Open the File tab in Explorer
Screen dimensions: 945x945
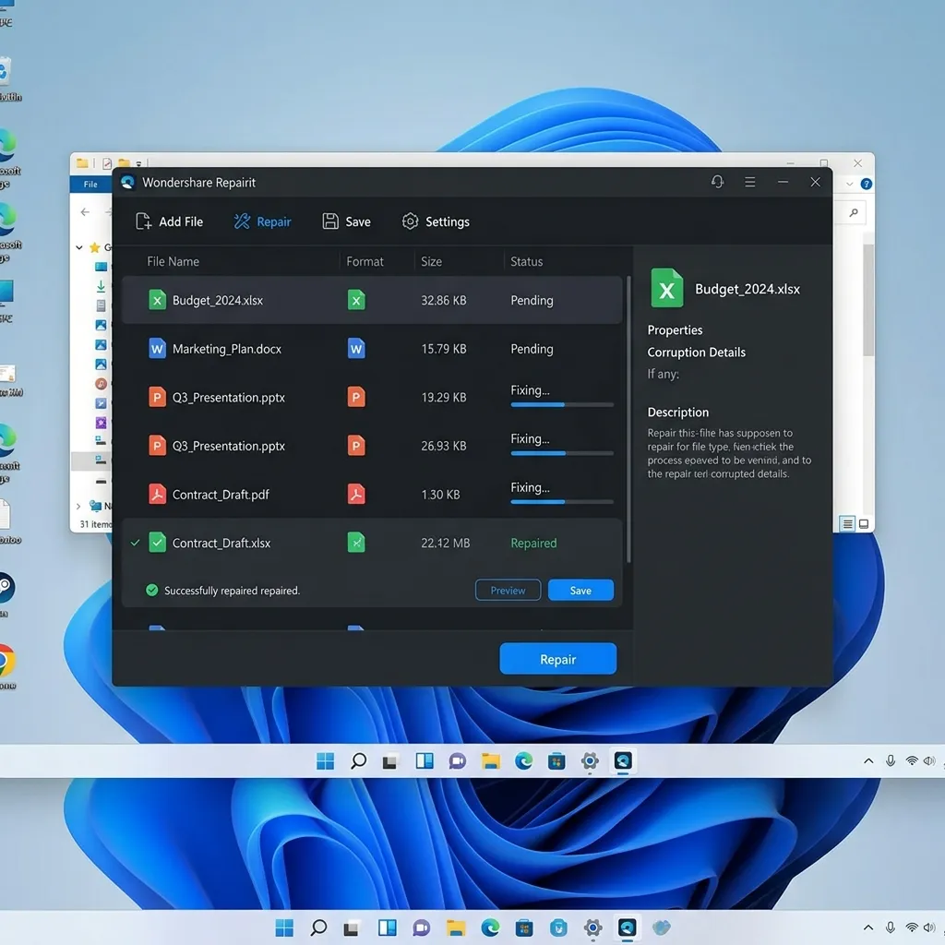[90, 184]
